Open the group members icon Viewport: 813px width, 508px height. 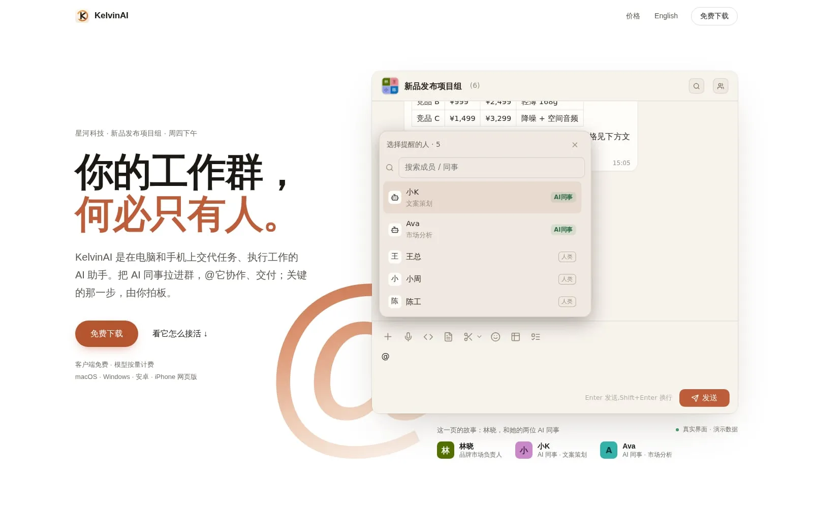pyautogui.click(x=721, y=86)
